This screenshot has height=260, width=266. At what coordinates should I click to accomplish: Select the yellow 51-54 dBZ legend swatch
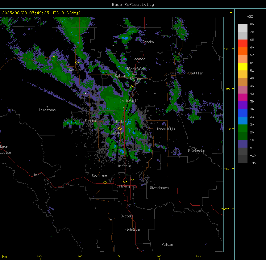(243, 66)
